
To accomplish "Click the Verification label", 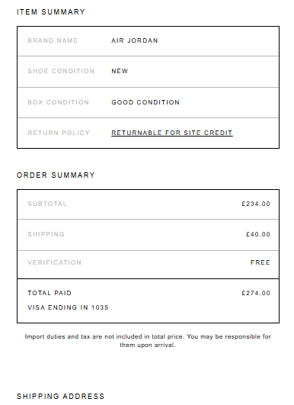I will click(54, 262).
